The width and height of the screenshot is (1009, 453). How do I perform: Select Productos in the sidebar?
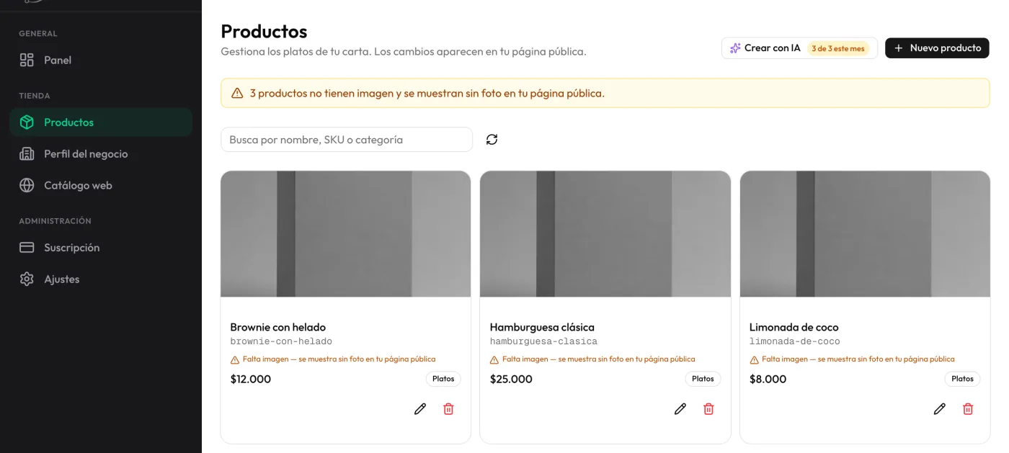point(101,122)
